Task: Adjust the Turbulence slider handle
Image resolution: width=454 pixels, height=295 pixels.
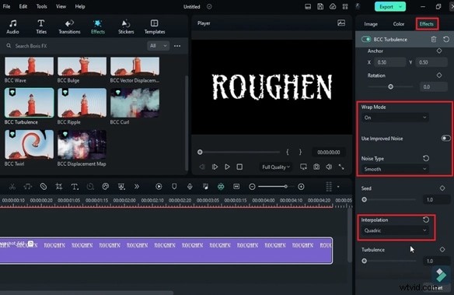Action: [365, 261]
